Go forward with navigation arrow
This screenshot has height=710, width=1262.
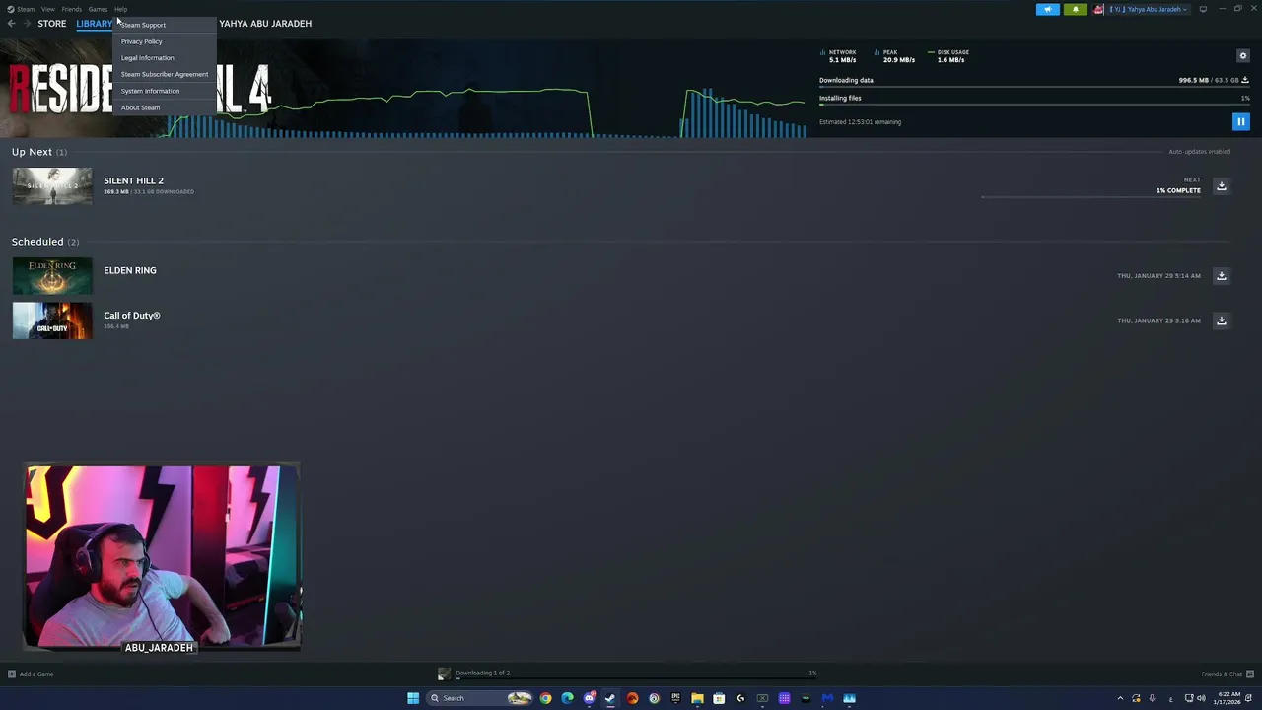coord(27,24)
